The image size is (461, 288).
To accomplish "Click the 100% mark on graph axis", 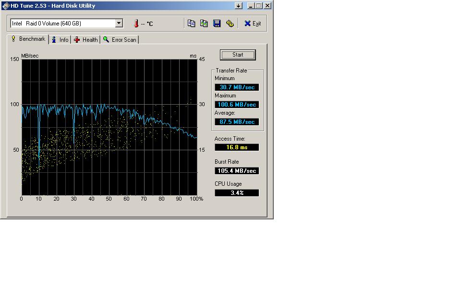I will (196, 199).
